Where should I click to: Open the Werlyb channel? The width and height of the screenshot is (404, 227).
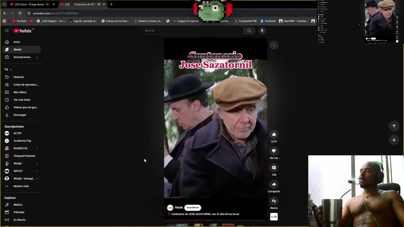[x=21, y=163]
